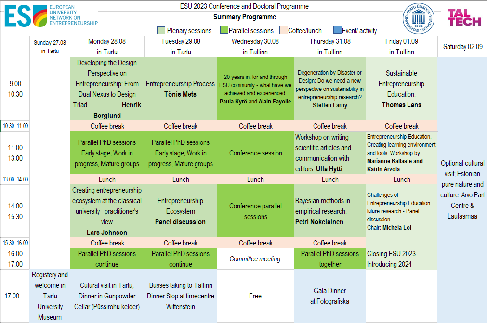Screen dimensions: 487x323
Task: Select Steffen Farny's Thursday plenary session
Action: coord(329,89)
